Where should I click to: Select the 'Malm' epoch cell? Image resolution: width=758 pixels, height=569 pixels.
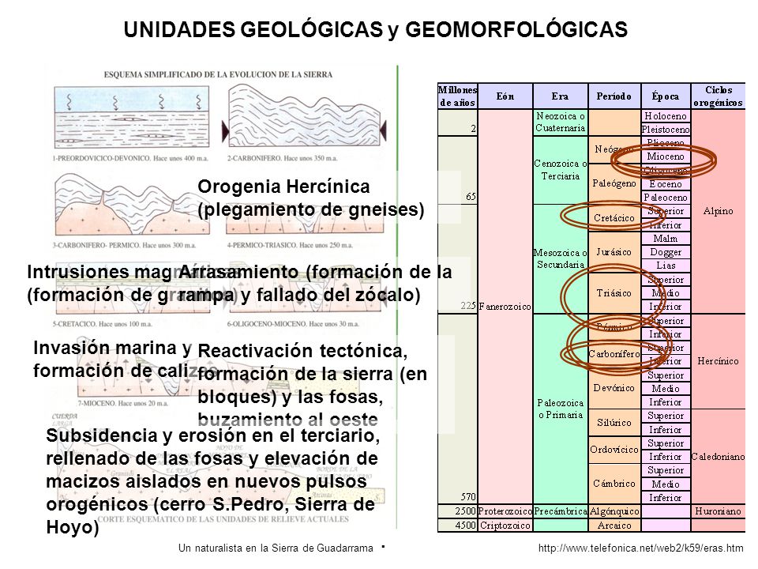pyautogui.click(x=666, y=239)
